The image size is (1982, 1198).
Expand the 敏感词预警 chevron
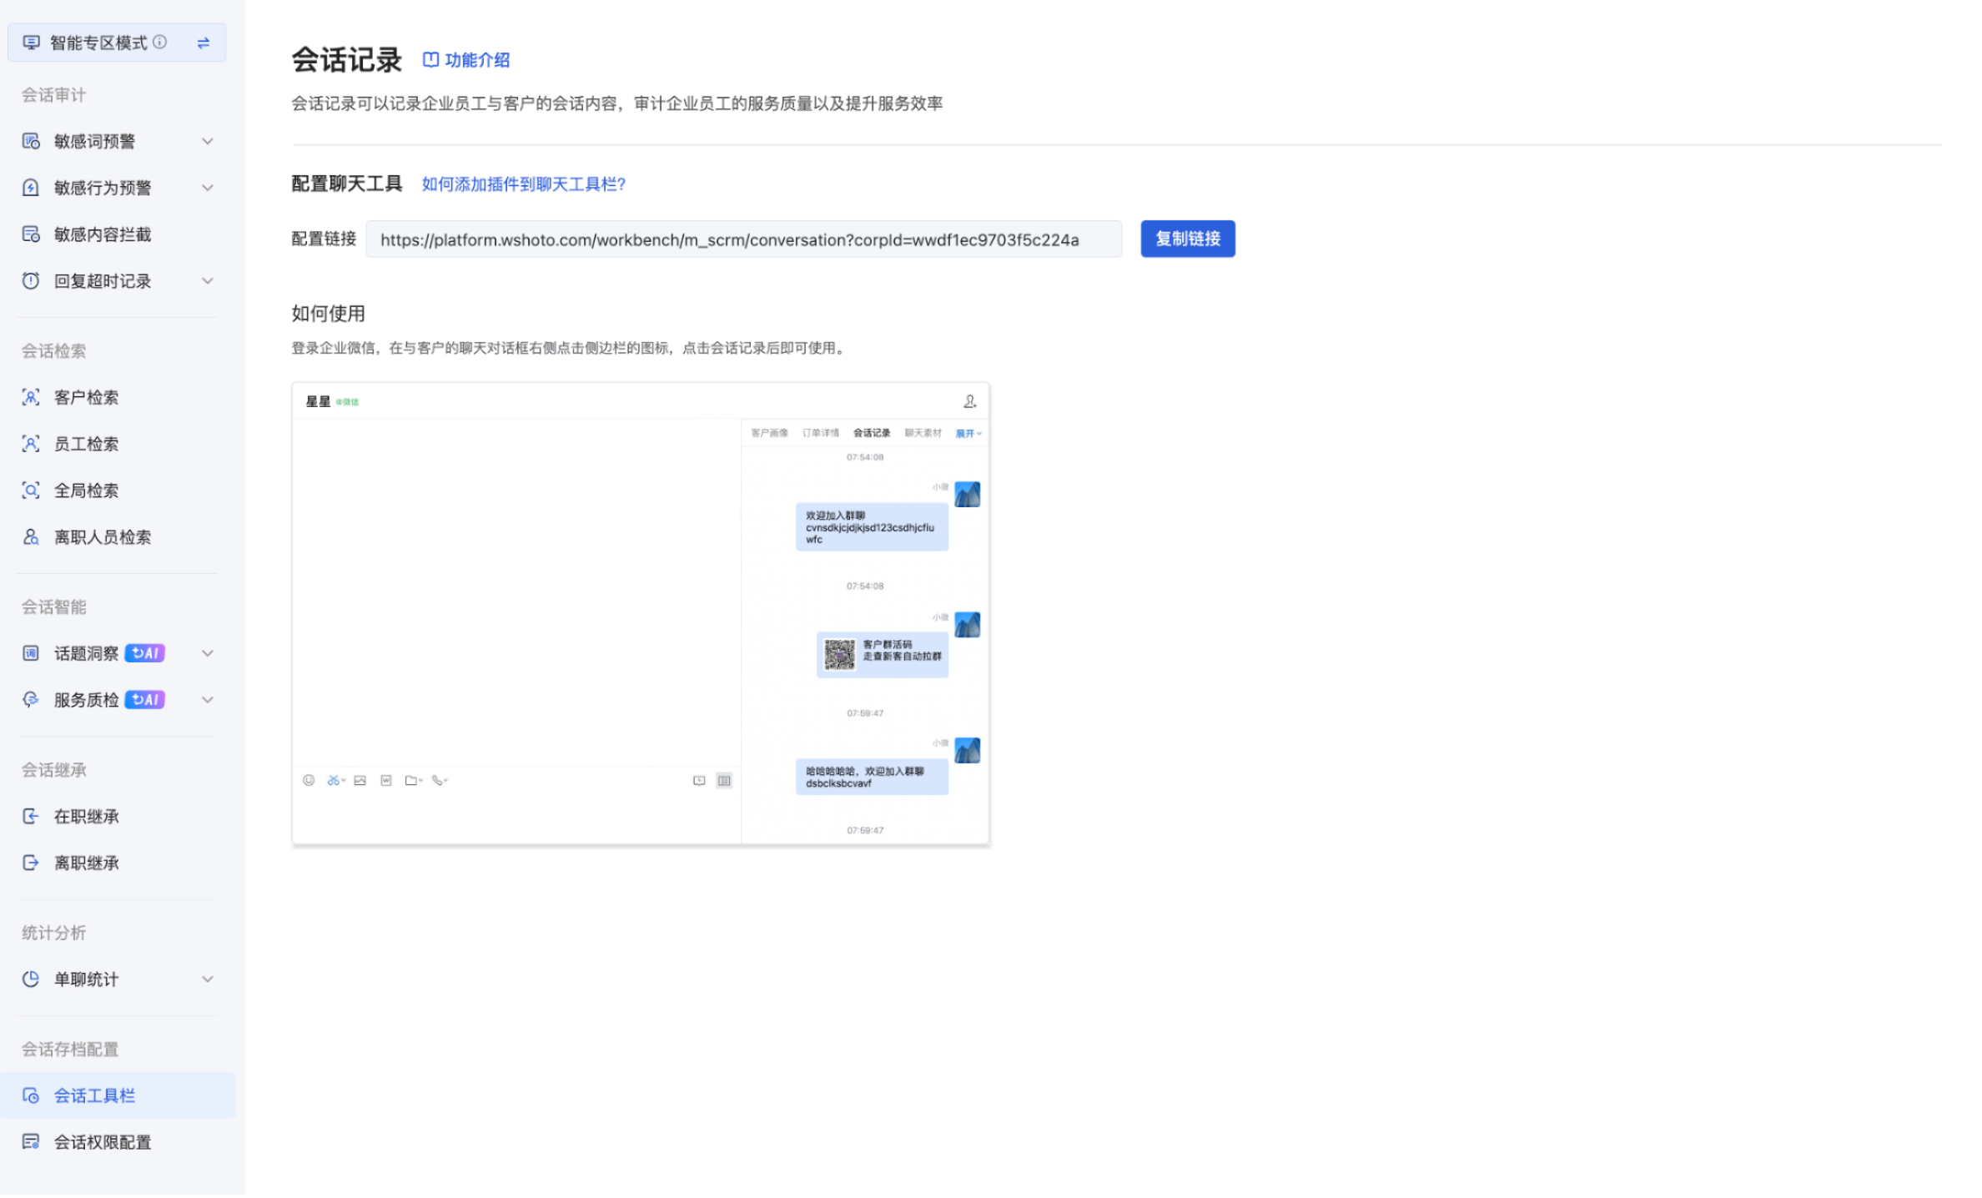pos(208,141)
